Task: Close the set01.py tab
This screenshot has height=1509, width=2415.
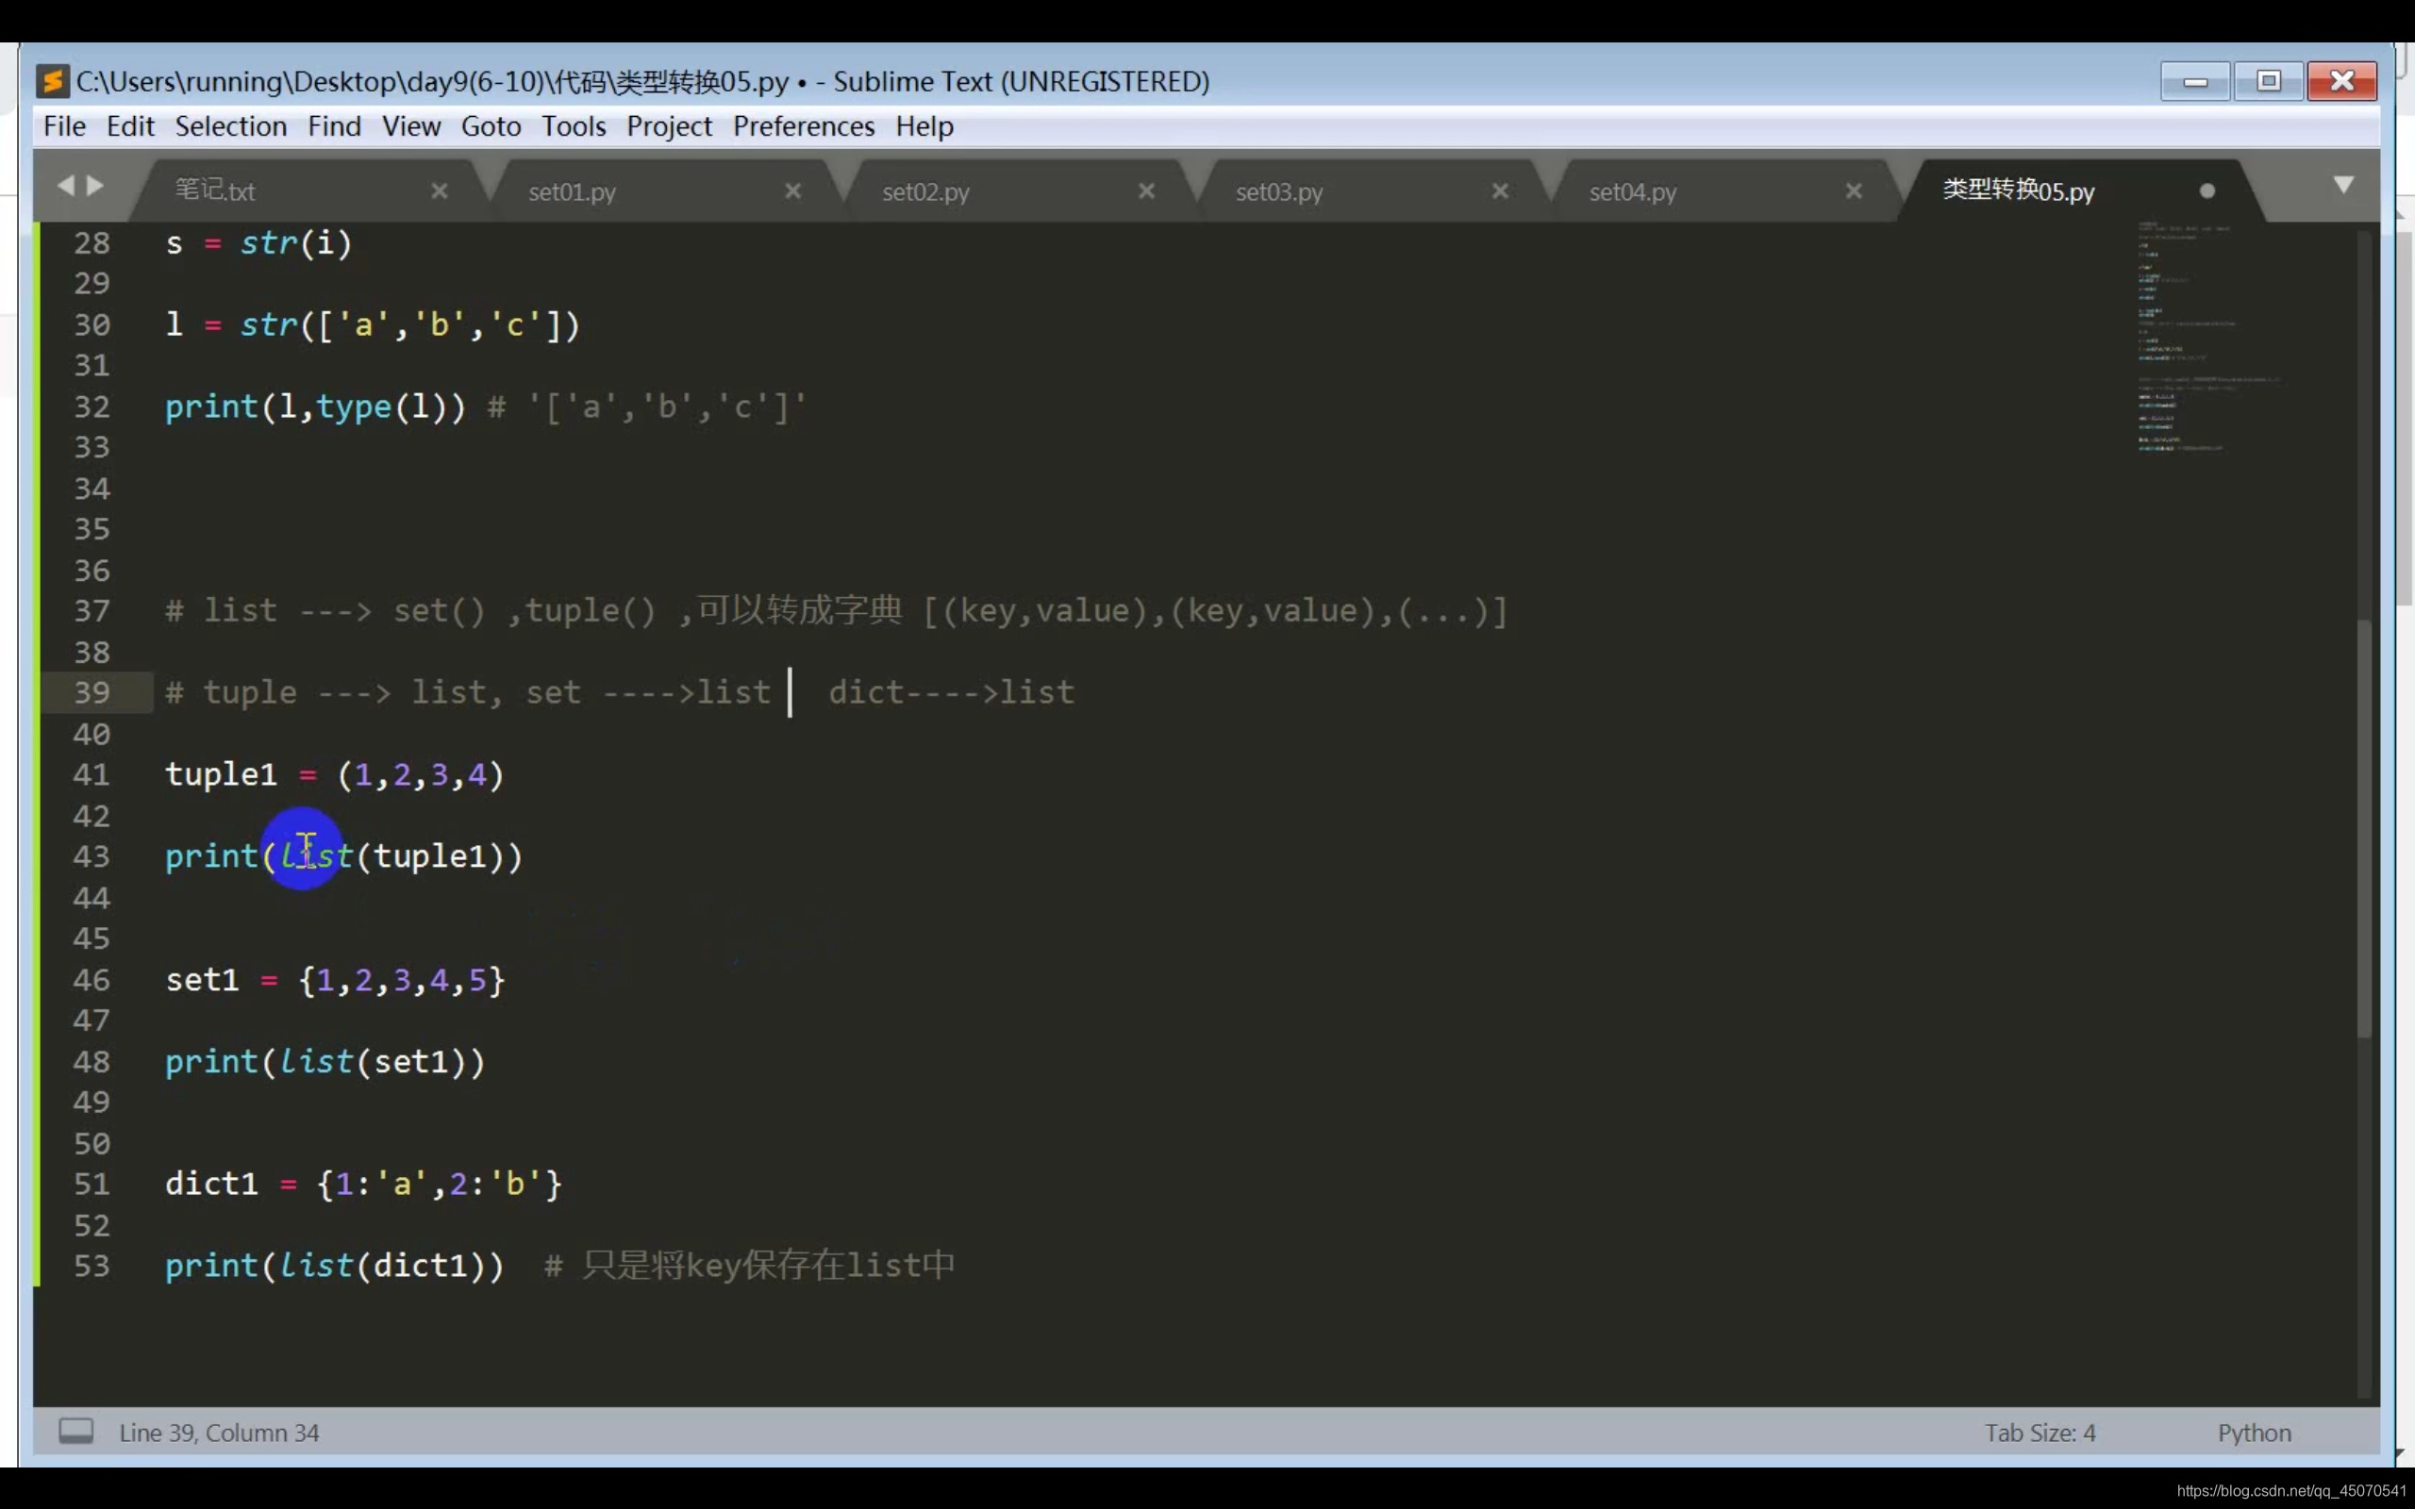Action: [792, 191]
